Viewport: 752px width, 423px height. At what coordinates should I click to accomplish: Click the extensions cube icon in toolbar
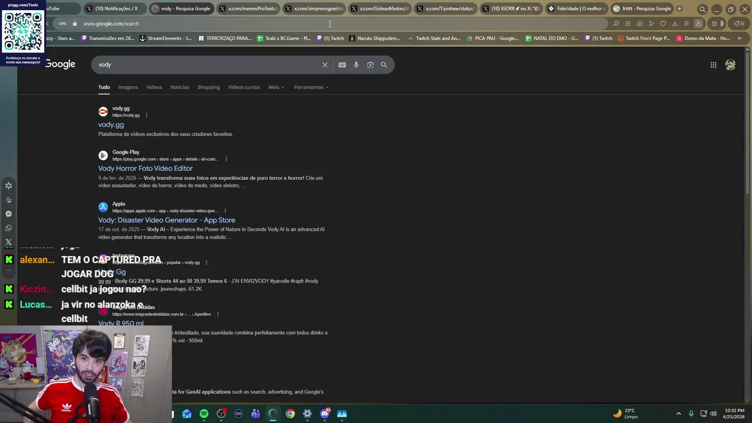[714, 23]
